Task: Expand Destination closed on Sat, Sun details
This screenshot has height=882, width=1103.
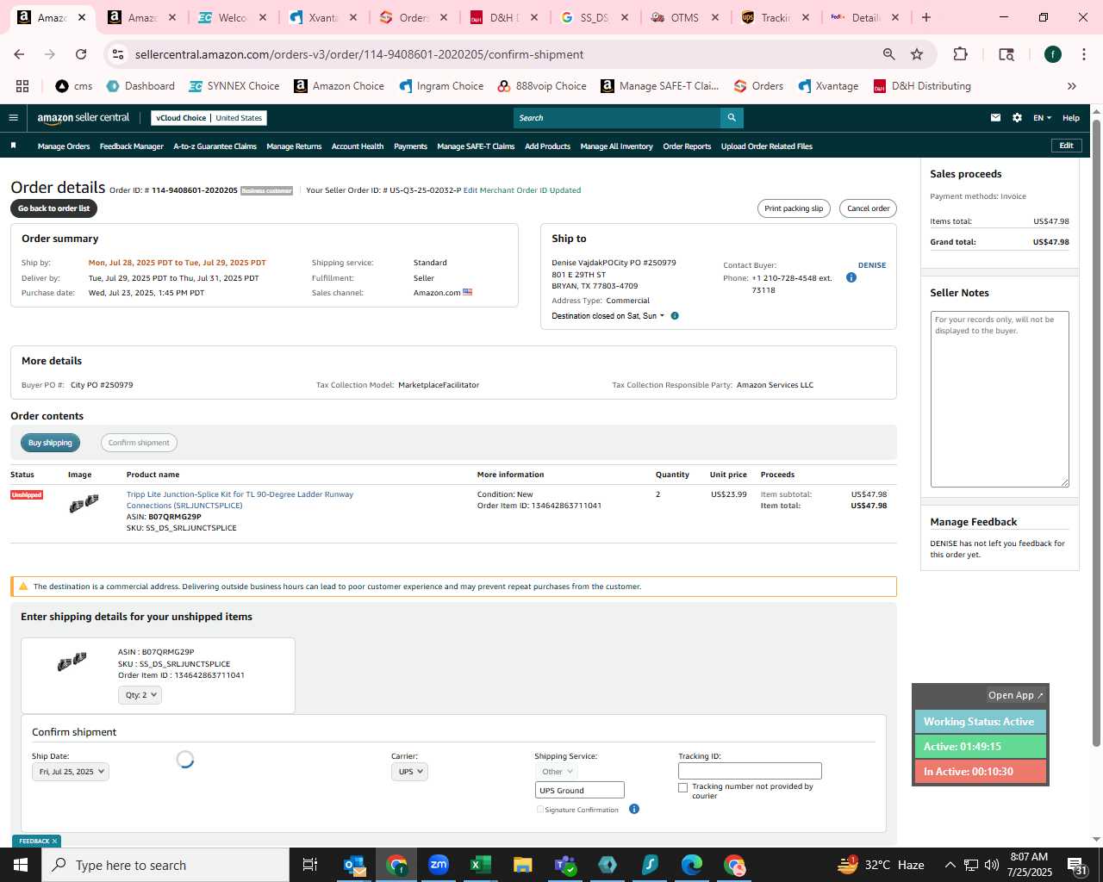Action: click(608, 316)
